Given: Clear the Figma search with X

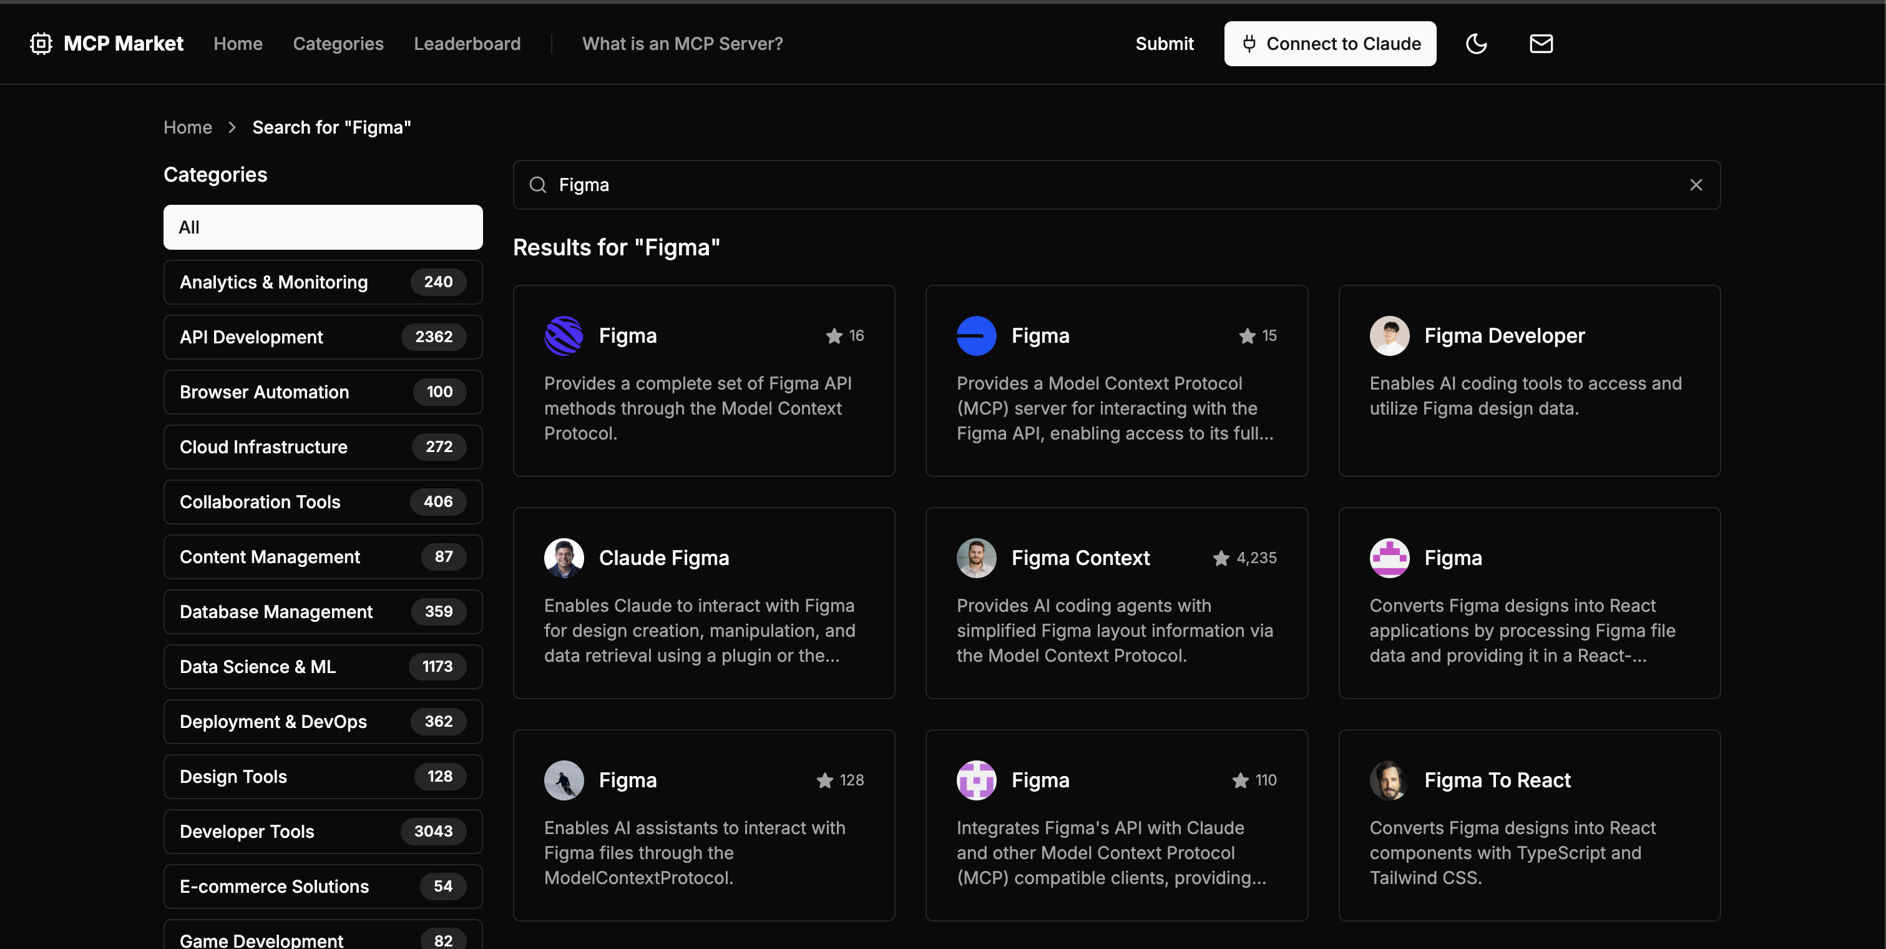Looking at the screenshot, I should 1696,185.
